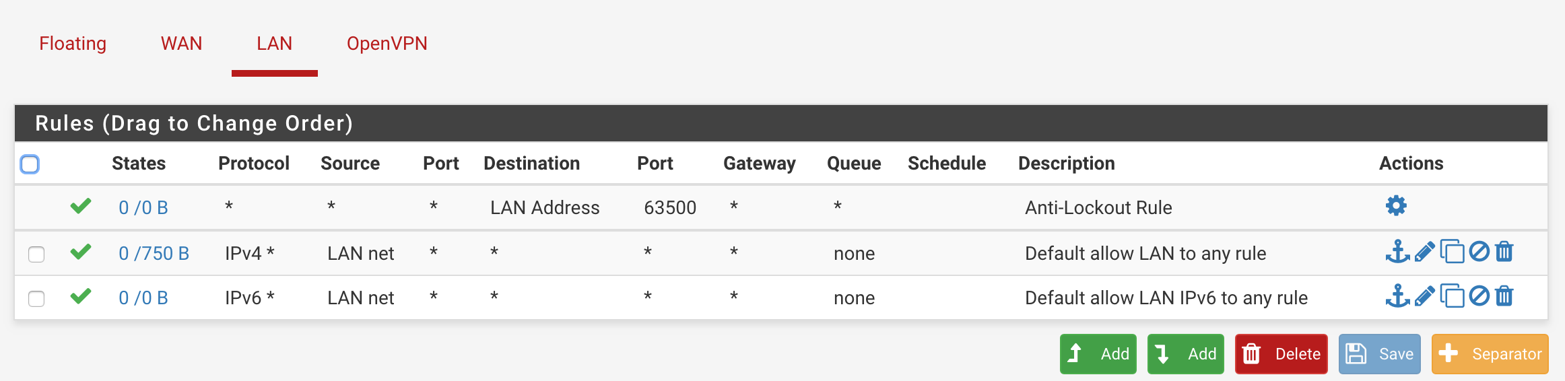Copy the IPv4 LAN rule
The image size is (1565, 381).
pyautogui.click(x=1452, y=252)
